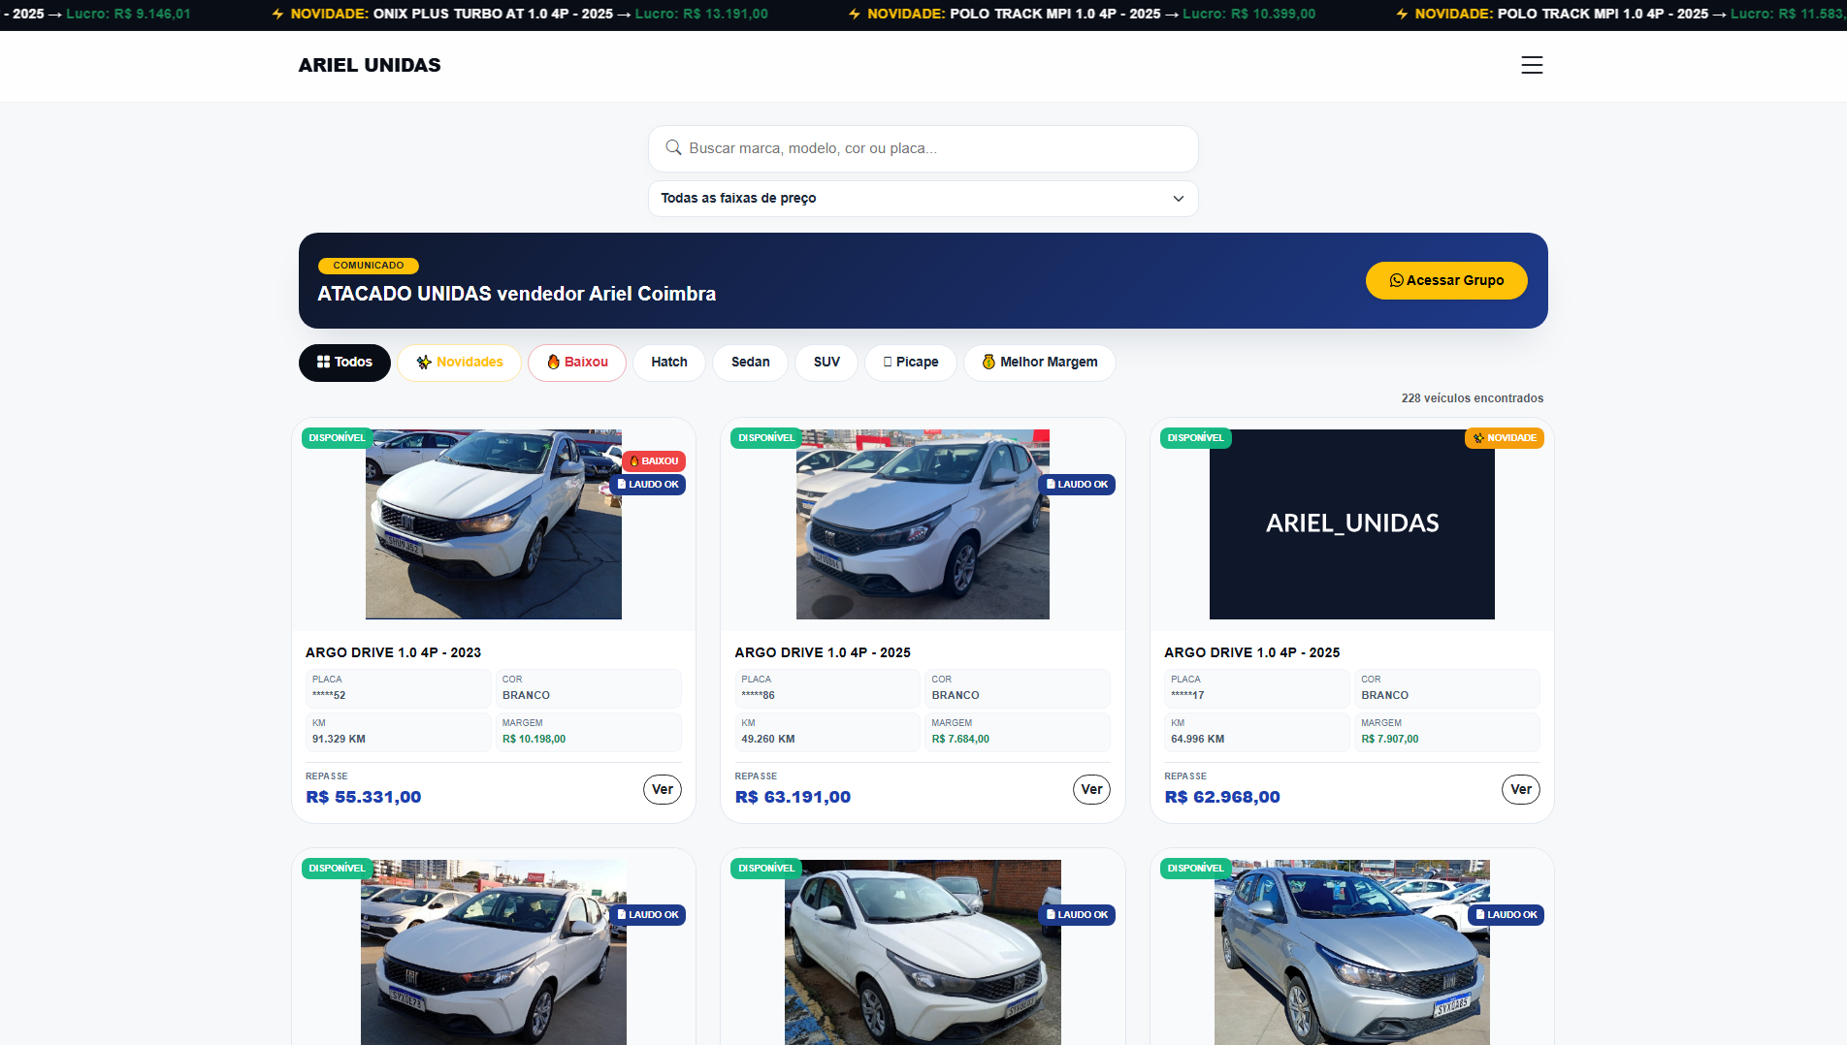Click the NOVIDADE badge on third card
This screenshot has height=1045, width=1847.
[1505, 438]
